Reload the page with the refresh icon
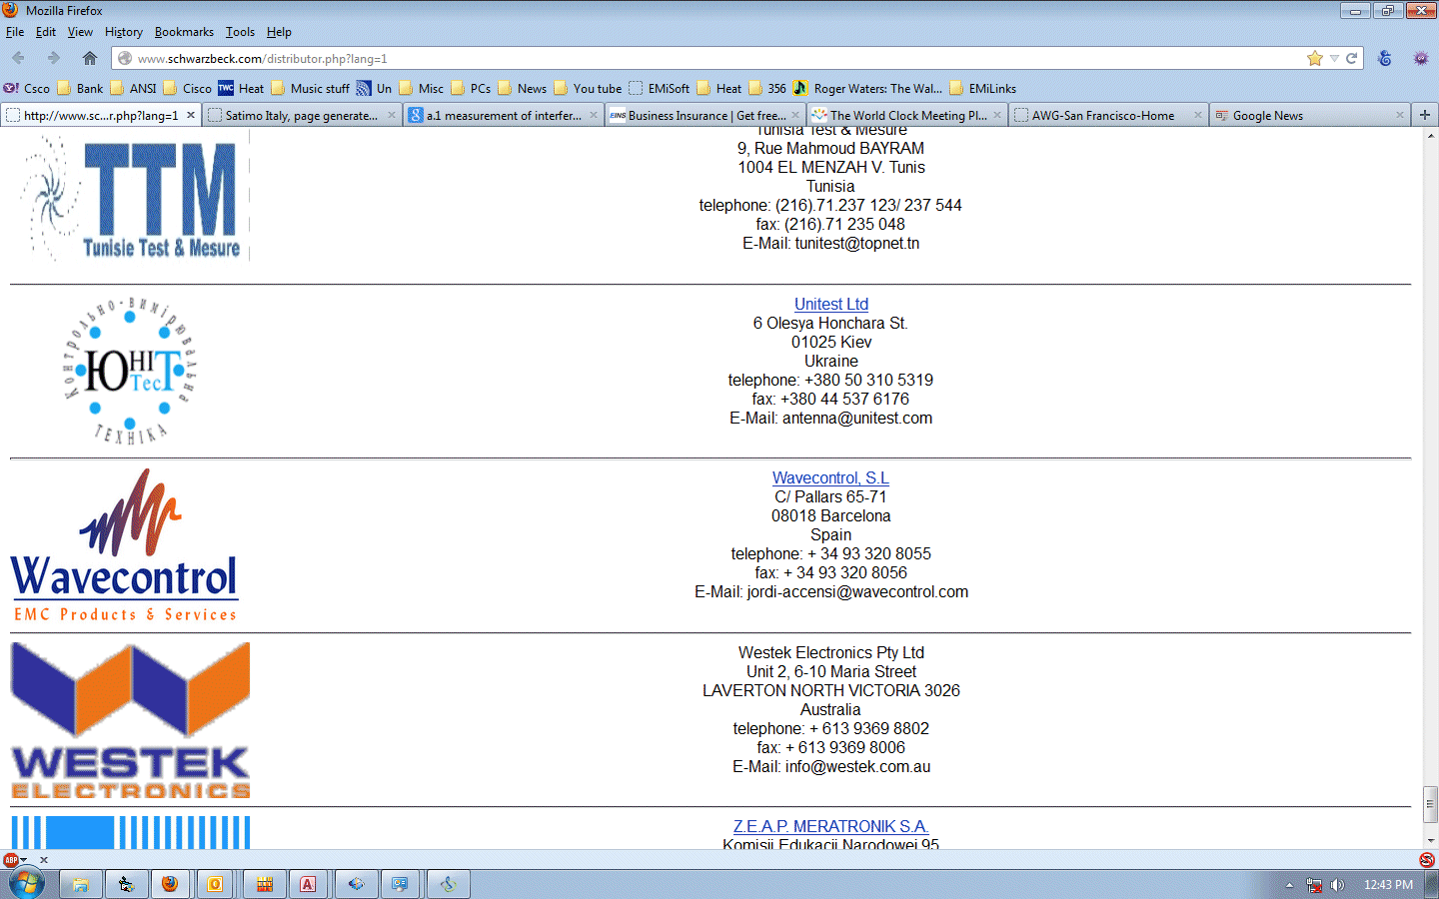The width and height of the screenshot is (1439, 899). coord(1352,59)
